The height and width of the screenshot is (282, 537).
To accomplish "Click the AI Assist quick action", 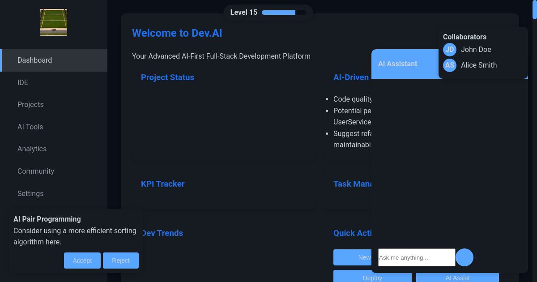I will (457, 278).
